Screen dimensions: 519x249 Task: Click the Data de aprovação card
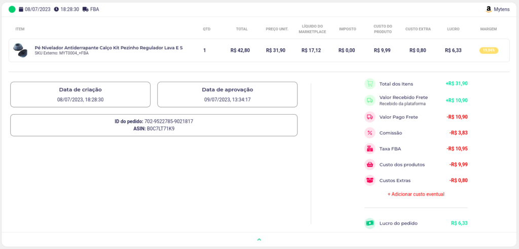coord(227,94)
